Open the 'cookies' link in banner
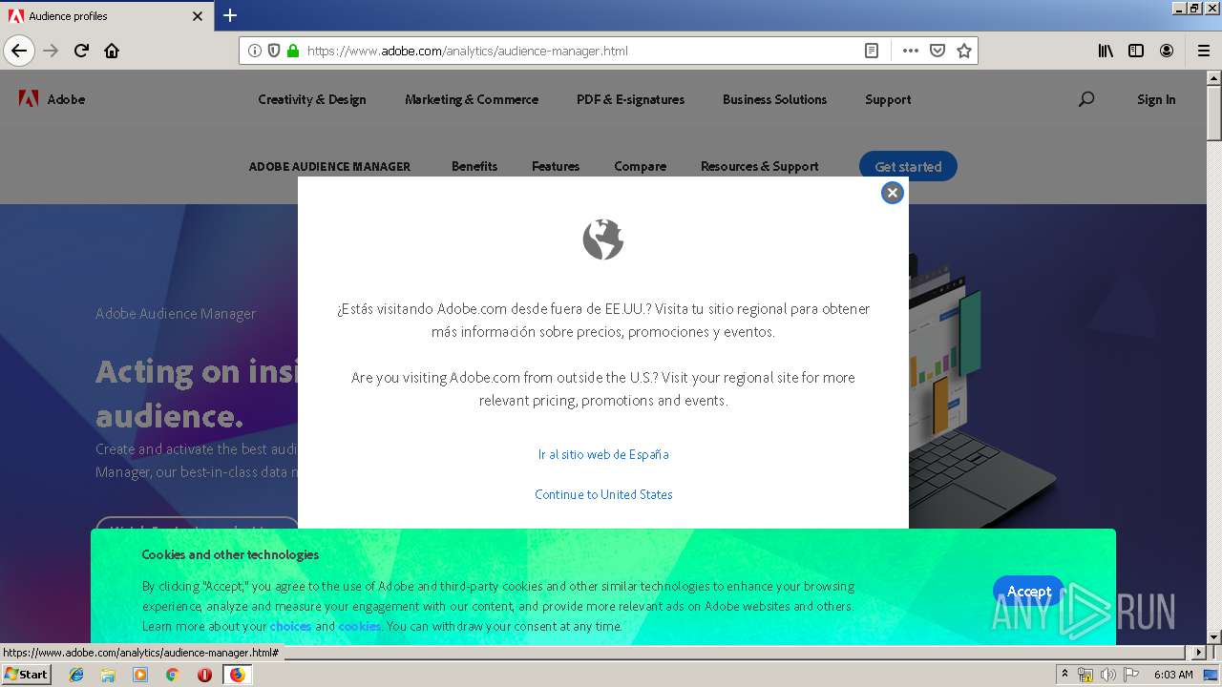 360,626
